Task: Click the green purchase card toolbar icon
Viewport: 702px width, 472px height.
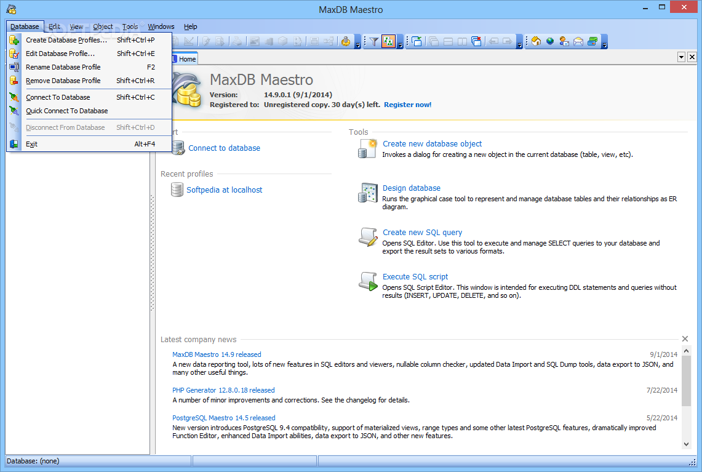Action: pyautogui.click(x=592, y=42)
